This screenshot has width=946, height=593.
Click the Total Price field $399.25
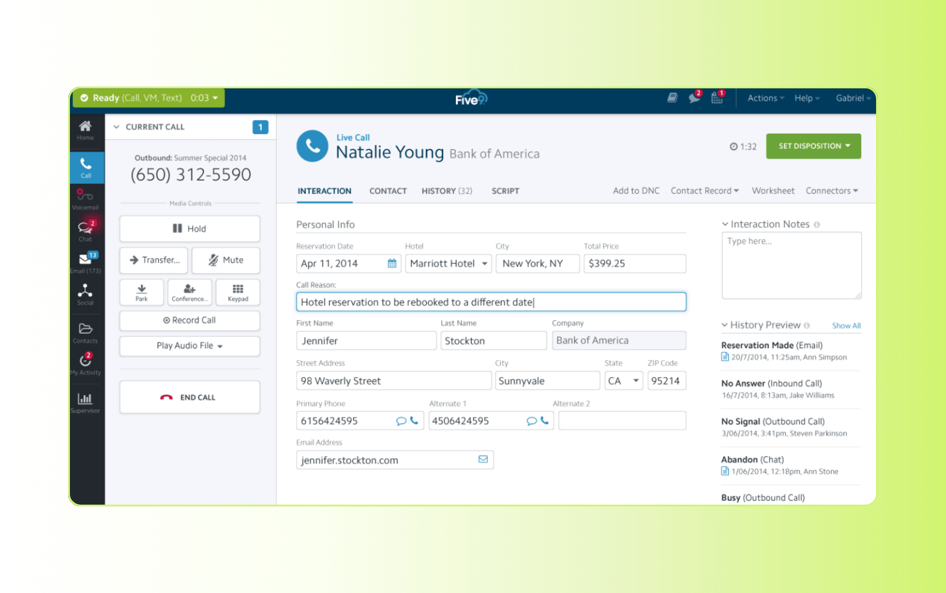click(635, 263)
